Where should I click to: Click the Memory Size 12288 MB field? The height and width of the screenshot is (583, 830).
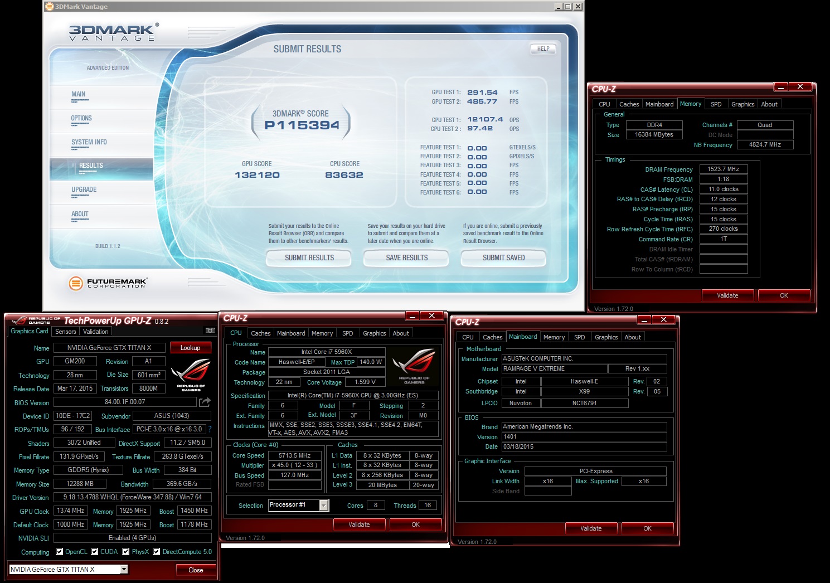(x=80, y=484)
